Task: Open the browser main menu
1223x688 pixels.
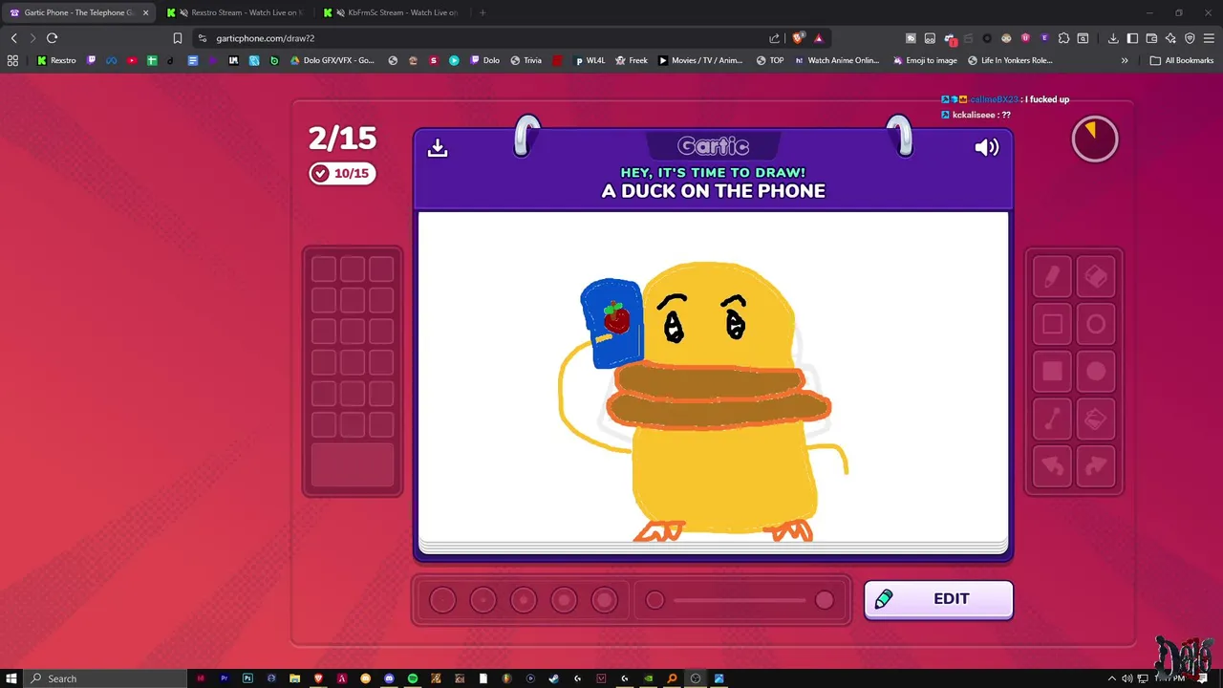Action: [x=1209, y=38]
